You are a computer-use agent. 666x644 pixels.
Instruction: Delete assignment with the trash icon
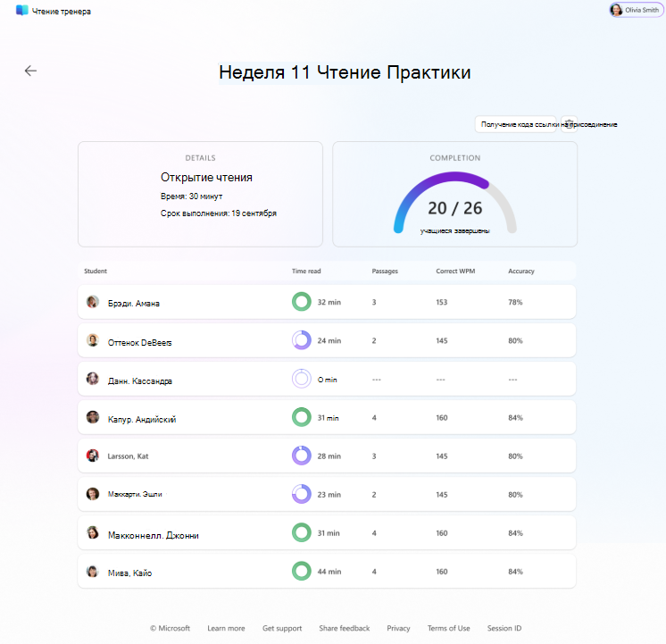tap(570, 124)
